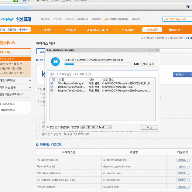192x192 pixels.
Task: Click the 플러스 링크 sidebar item
Action: click(x=8, y=104)
